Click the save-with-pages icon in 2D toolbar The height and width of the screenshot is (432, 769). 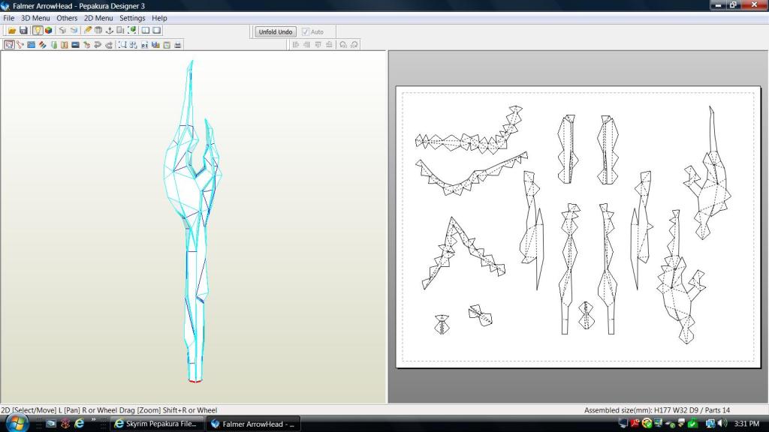click(x=155, y=45)
